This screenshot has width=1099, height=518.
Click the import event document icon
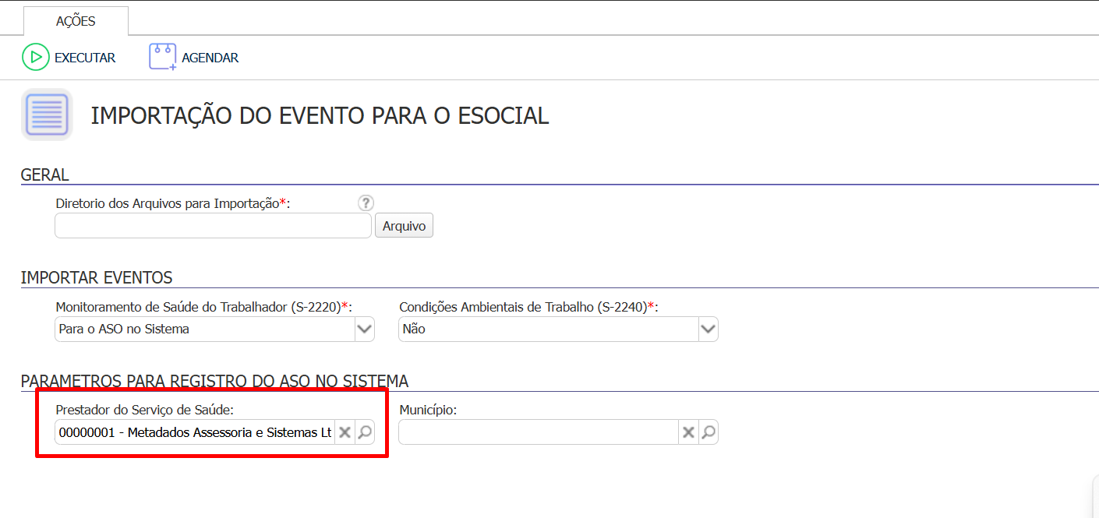(x=47, y=115)
